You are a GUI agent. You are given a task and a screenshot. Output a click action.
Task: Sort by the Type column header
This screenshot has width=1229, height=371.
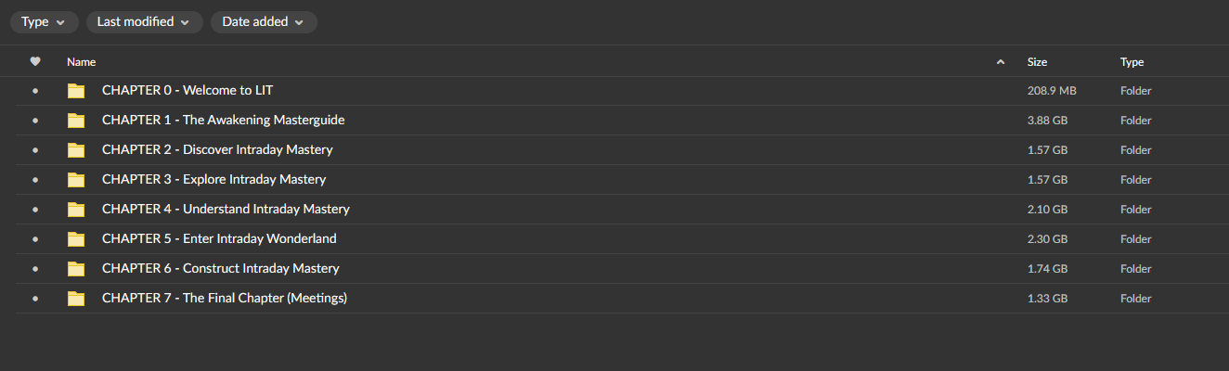[1132, 62]
